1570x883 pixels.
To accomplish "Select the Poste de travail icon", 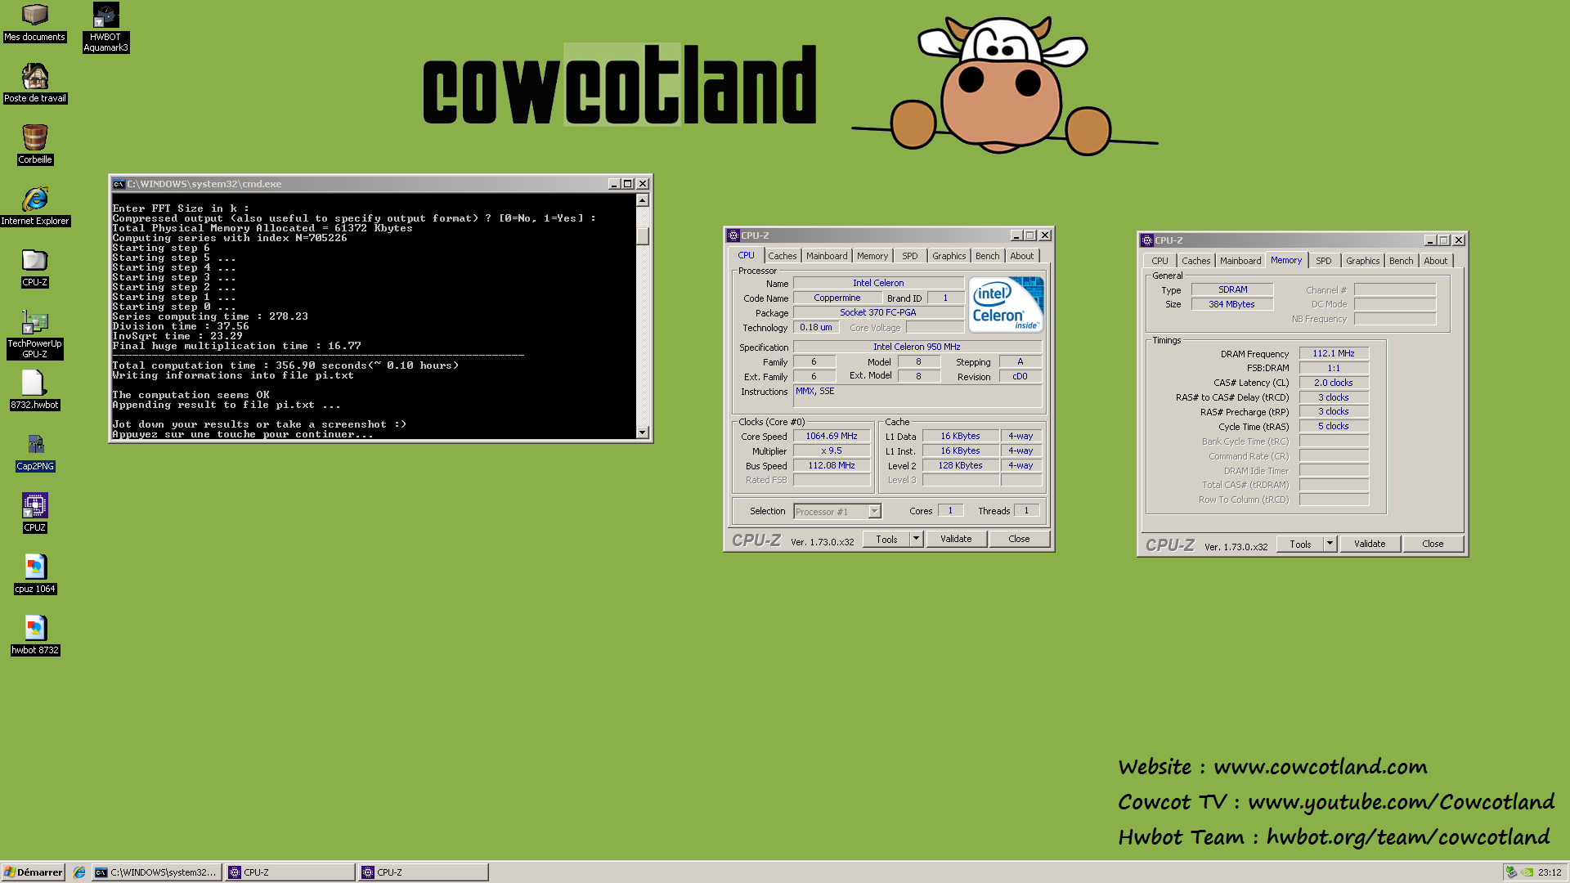I will [34, 83].
